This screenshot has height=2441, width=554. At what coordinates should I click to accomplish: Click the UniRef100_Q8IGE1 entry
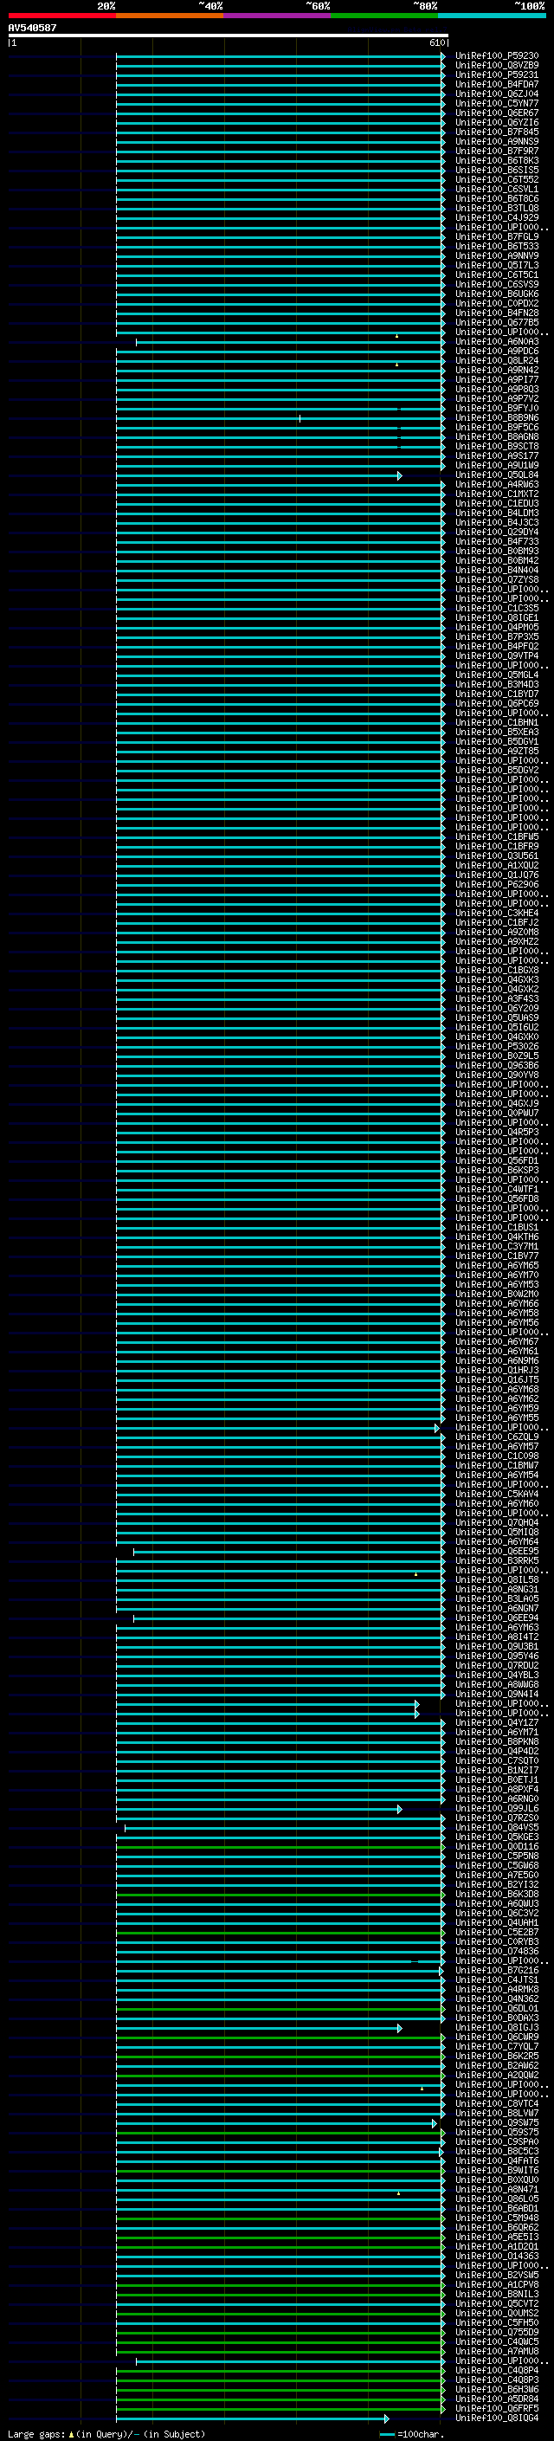click(x=497, y=618)
